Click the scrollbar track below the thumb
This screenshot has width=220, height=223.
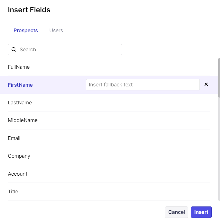(x=219, y=148)
